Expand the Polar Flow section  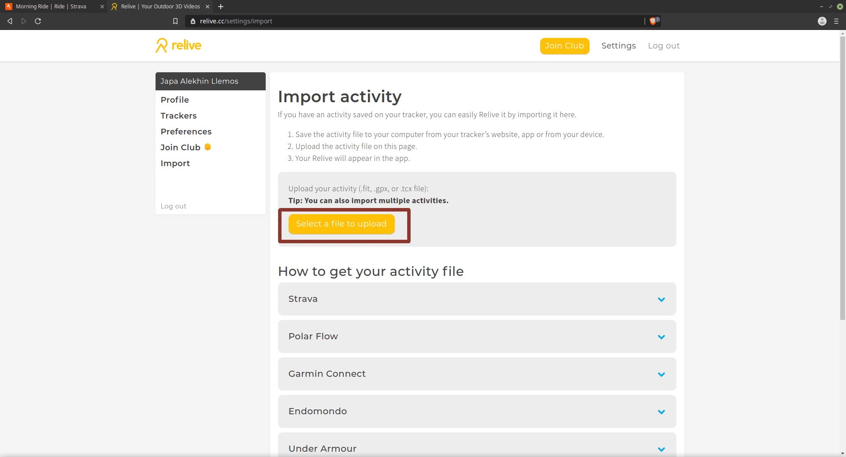661,337
